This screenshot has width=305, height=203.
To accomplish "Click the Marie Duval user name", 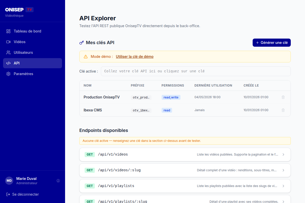I will click(x=26, y=179).
